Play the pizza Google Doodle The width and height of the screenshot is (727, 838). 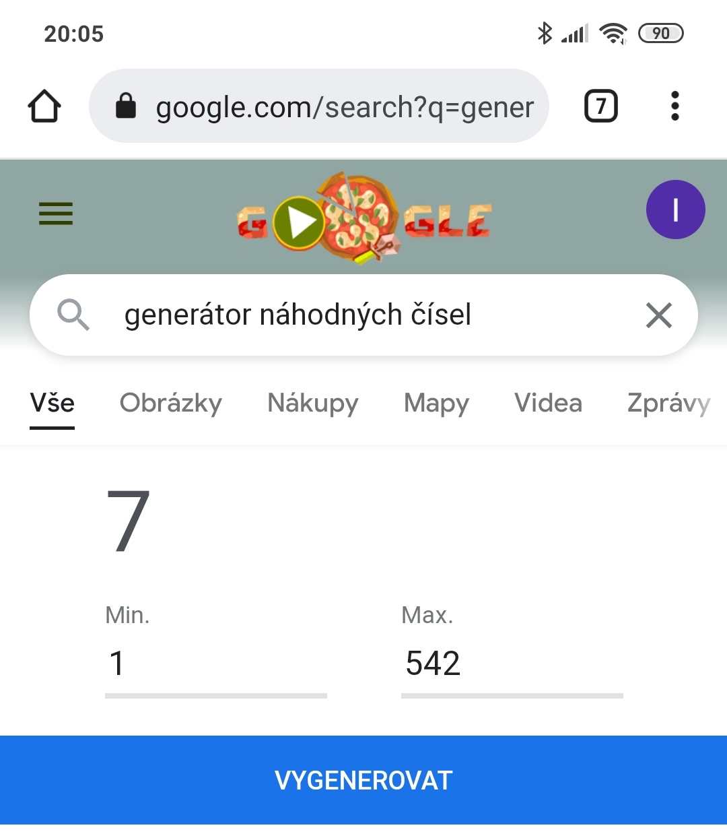(x=300, y=222)
